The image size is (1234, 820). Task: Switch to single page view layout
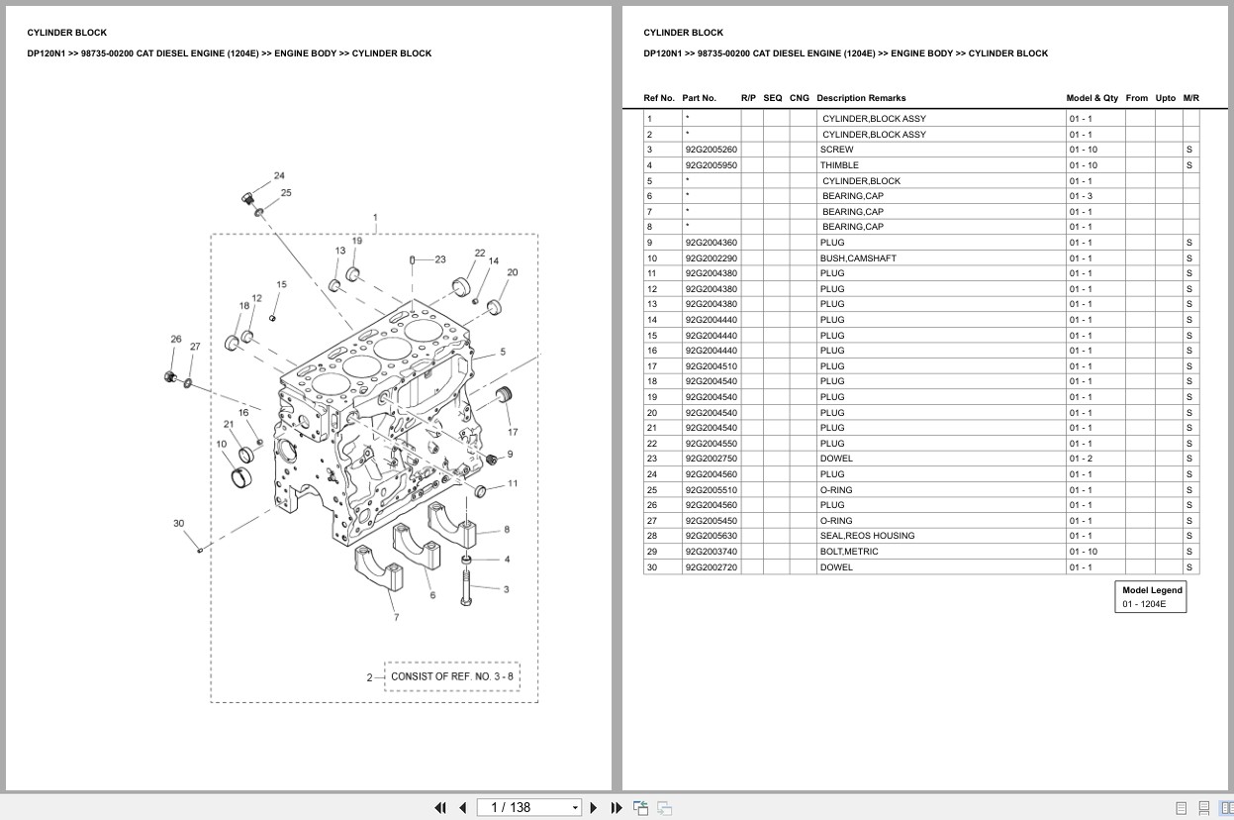(x=1182, y=807)
